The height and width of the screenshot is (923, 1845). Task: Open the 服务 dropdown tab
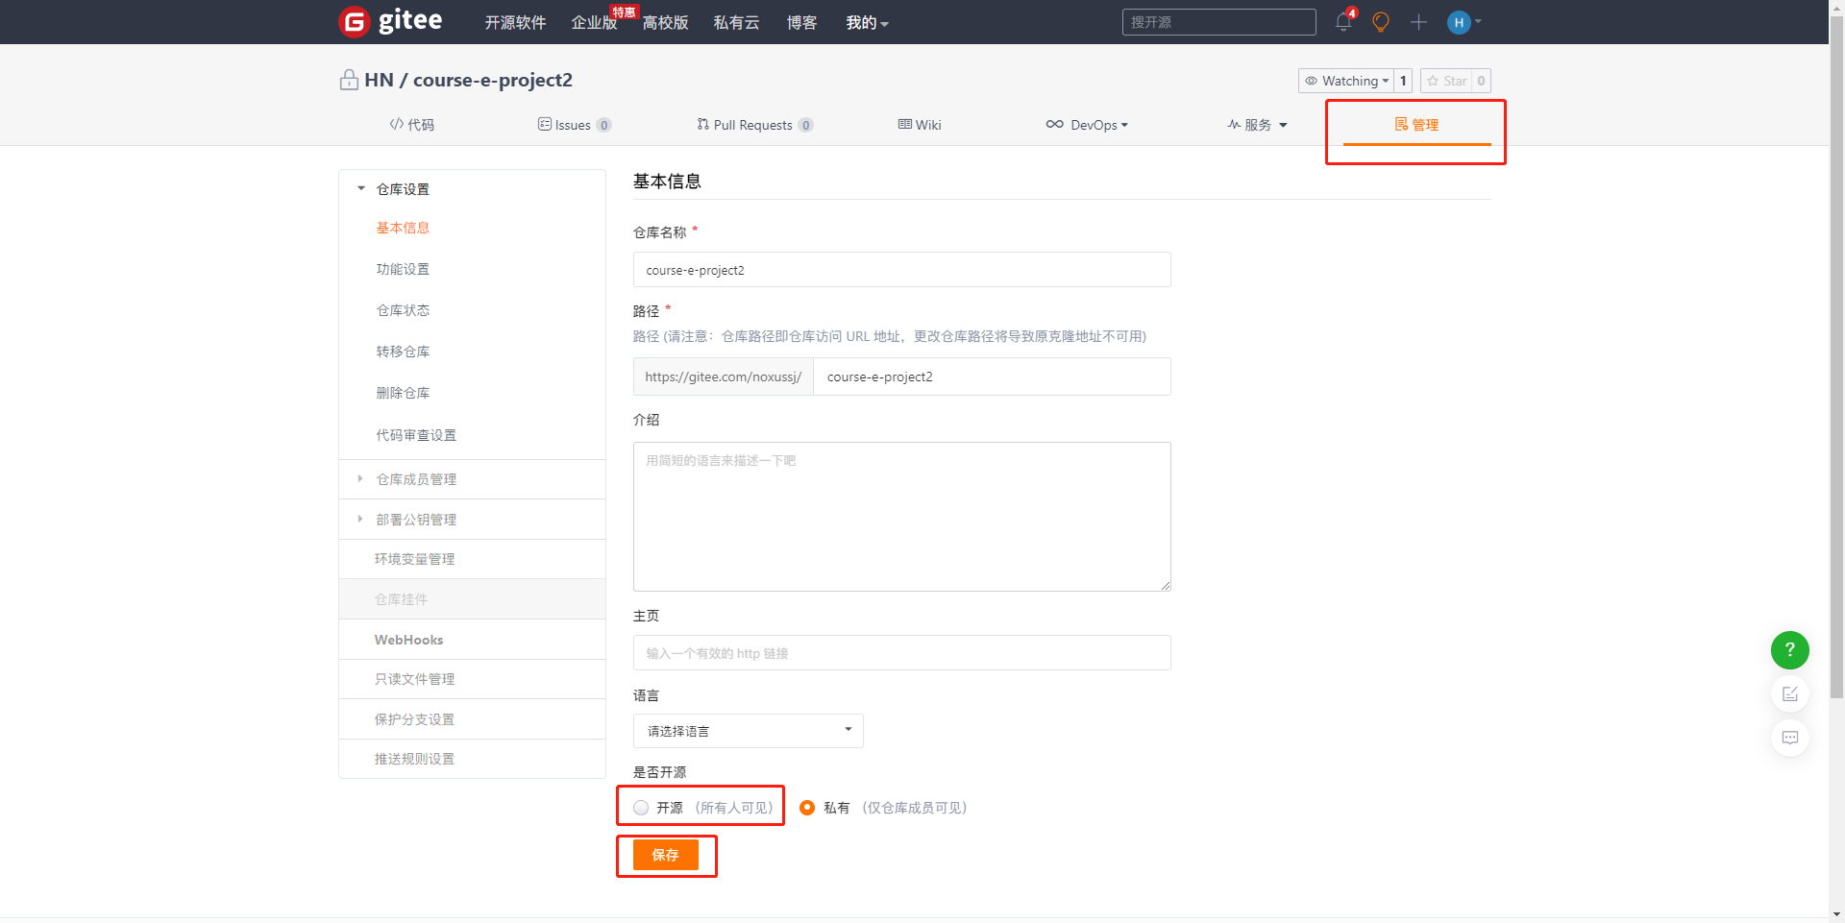(1257, 125)
